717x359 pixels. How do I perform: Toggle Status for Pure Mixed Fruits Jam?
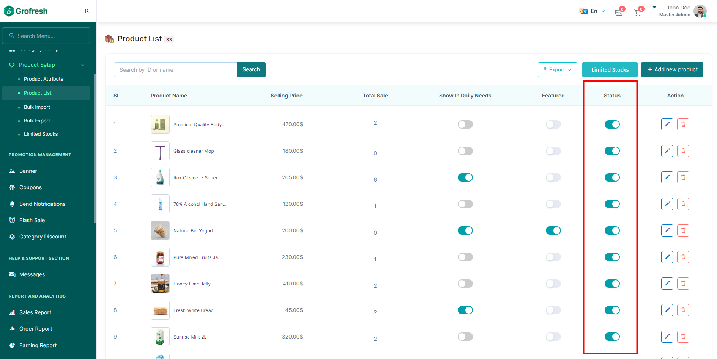coord(612,257)
